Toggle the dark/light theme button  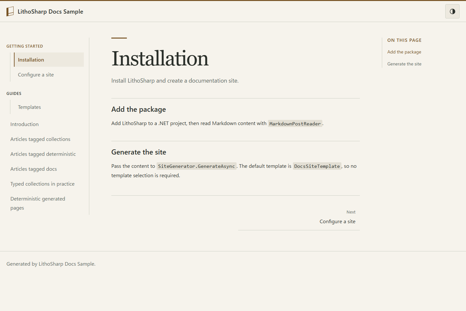coord(452,11)
